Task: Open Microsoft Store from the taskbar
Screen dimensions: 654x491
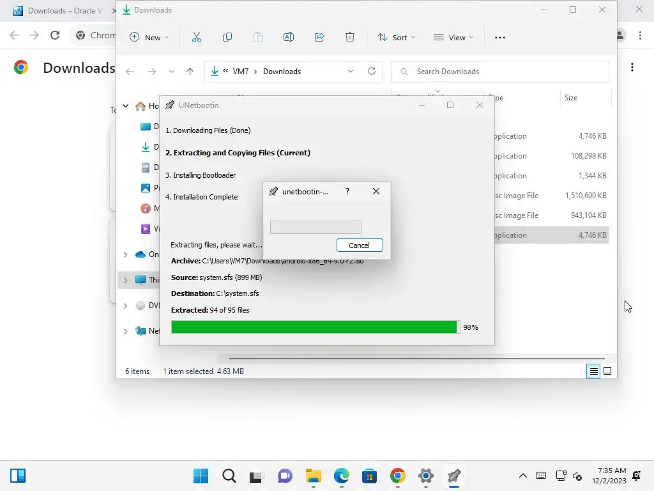Action: coord(369,476)
